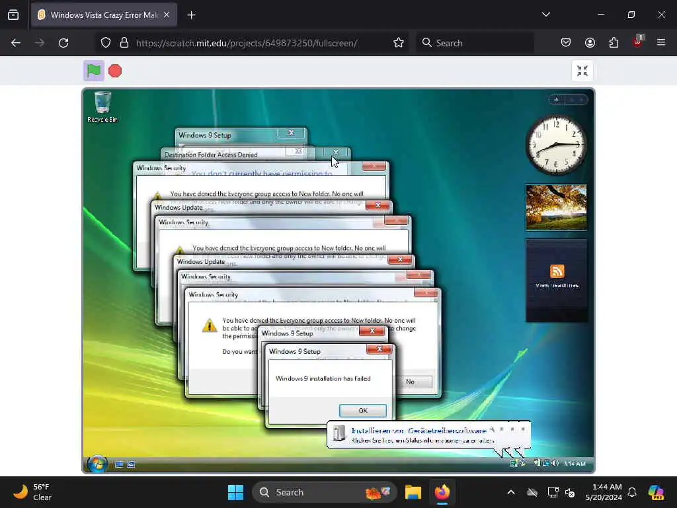Click Vista quick launch show desktop icon
Image resolution: width=677 pixels, height=508 pixels.
click(120, 464)
